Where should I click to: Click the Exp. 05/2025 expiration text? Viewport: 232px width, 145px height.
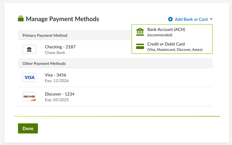click(57, 100)
